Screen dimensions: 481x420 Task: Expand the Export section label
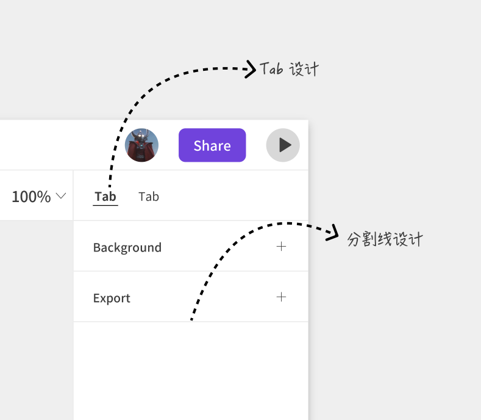pos(112,298)
